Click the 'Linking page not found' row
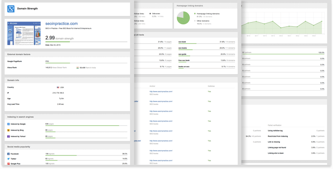Screen dimensions: 333x169 [x=296, y=147]
